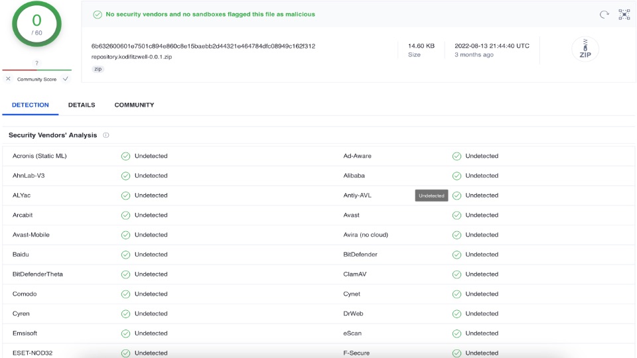
Task: Click the Cynet undetected check icon
Action: (x=457, y=294)
